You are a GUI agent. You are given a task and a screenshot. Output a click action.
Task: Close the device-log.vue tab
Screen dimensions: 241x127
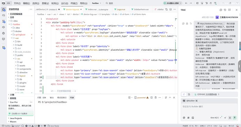(81, 9)
